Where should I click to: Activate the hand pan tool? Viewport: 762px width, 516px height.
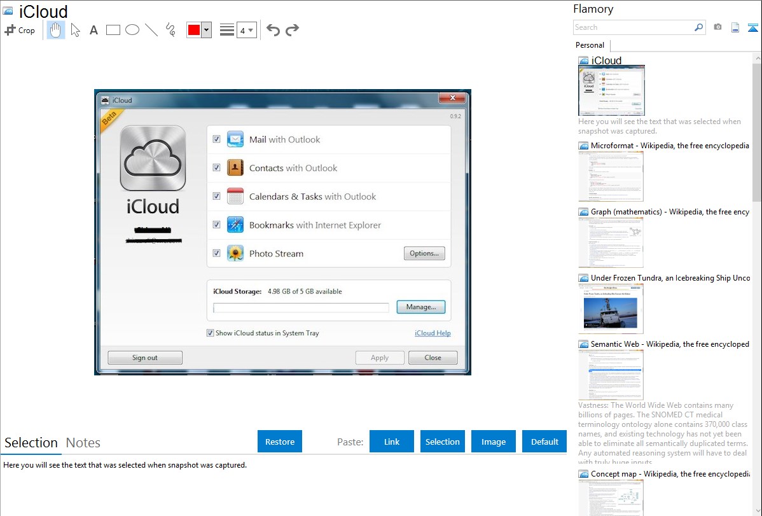coord(55,30)
